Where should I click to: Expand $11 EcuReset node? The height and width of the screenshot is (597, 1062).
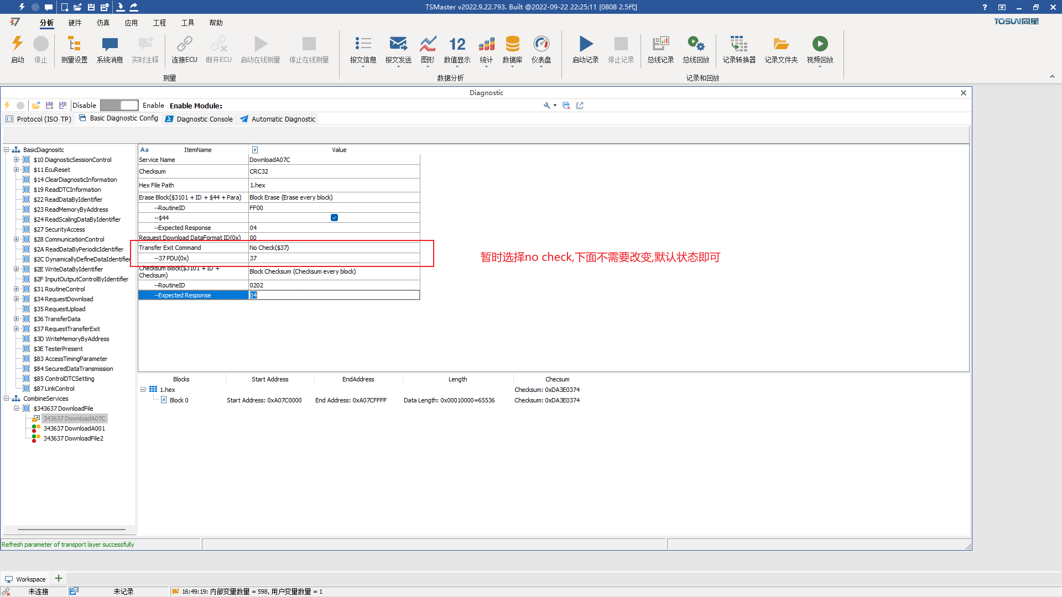(x=16, y=170)
